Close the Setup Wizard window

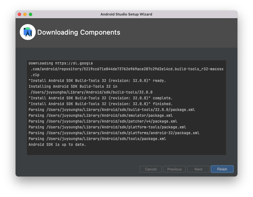coord(19,14)
